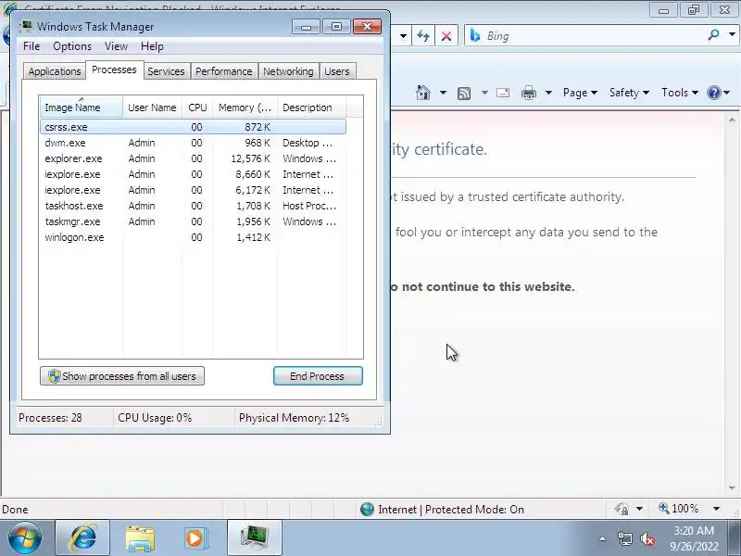Click the Refresh arrows icon in IE address bar
Screen dimensions: 741x556
coord(423,36)
